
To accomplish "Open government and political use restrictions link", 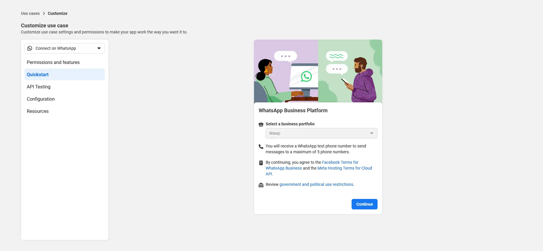I will click(316, 184).
